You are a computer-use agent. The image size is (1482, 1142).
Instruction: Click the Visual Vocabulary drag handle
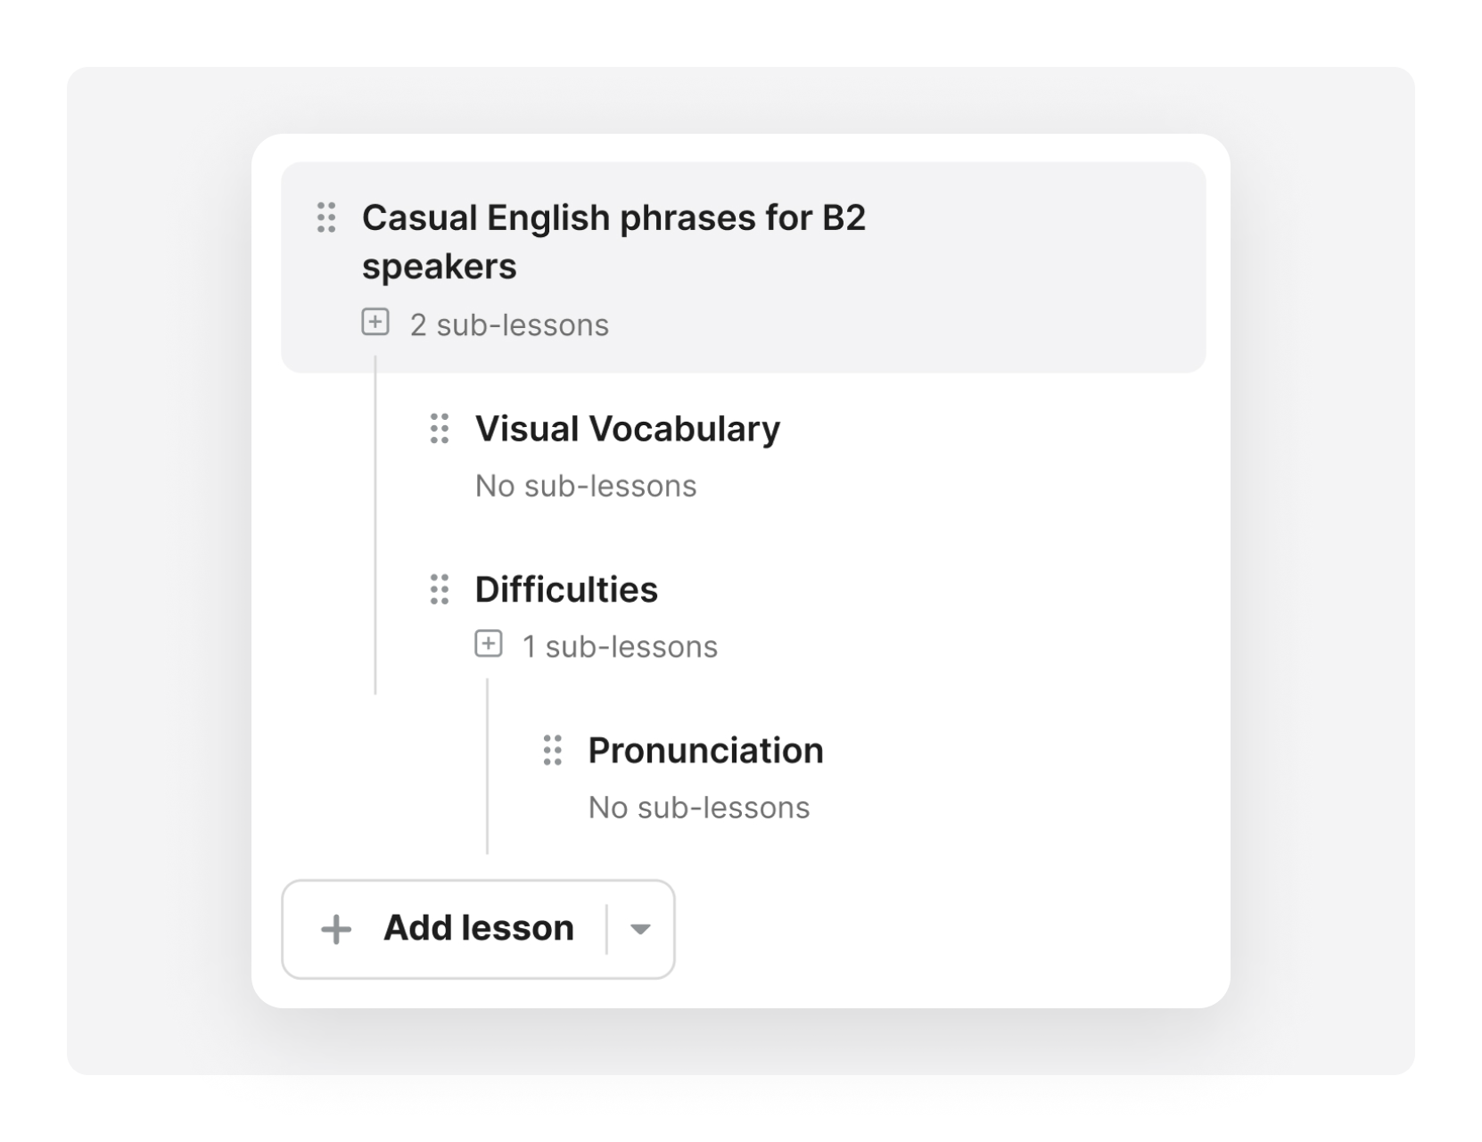coord(440,429)
